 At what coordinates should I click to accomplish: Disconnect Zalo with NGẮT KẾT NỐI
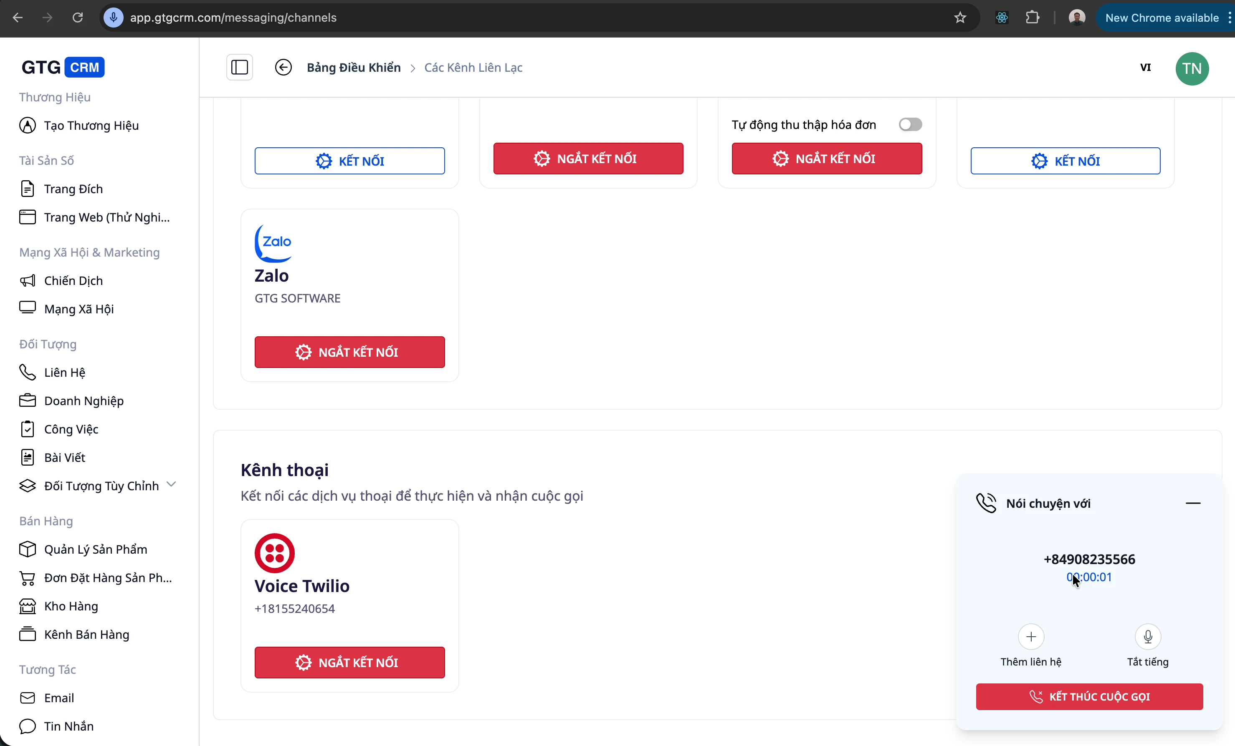[349, 352]
